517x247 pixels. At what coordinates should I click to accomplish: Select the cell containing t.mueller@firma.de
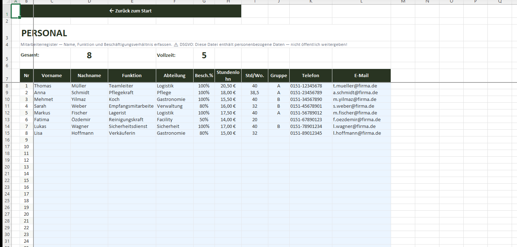point(355,86)
